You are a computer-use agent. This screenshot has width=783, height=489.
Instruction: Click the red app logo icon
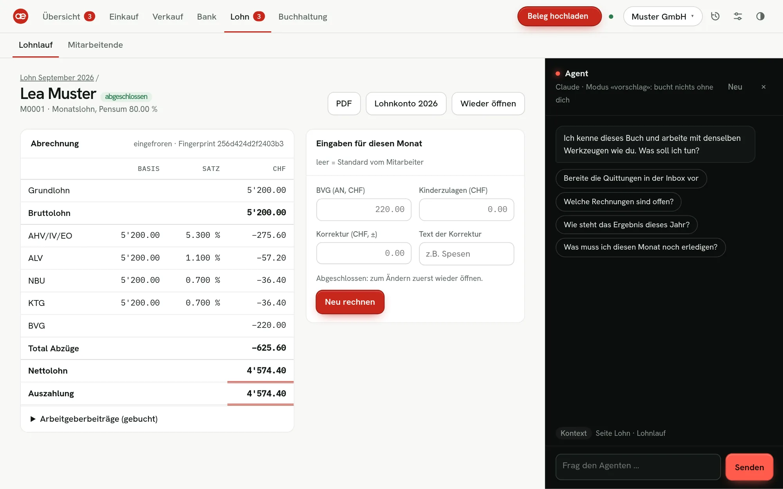click(20, 16)
